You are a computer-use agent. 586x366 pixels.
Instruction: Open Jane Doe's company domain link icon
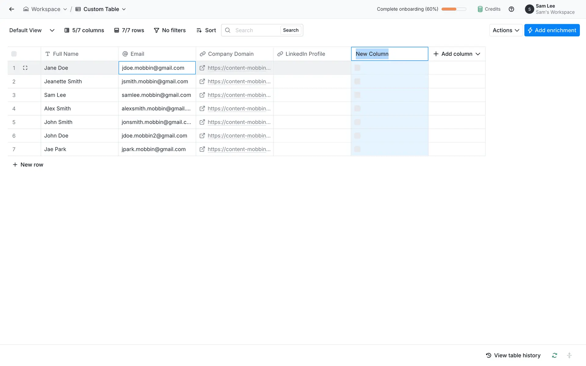click(202, 68)
